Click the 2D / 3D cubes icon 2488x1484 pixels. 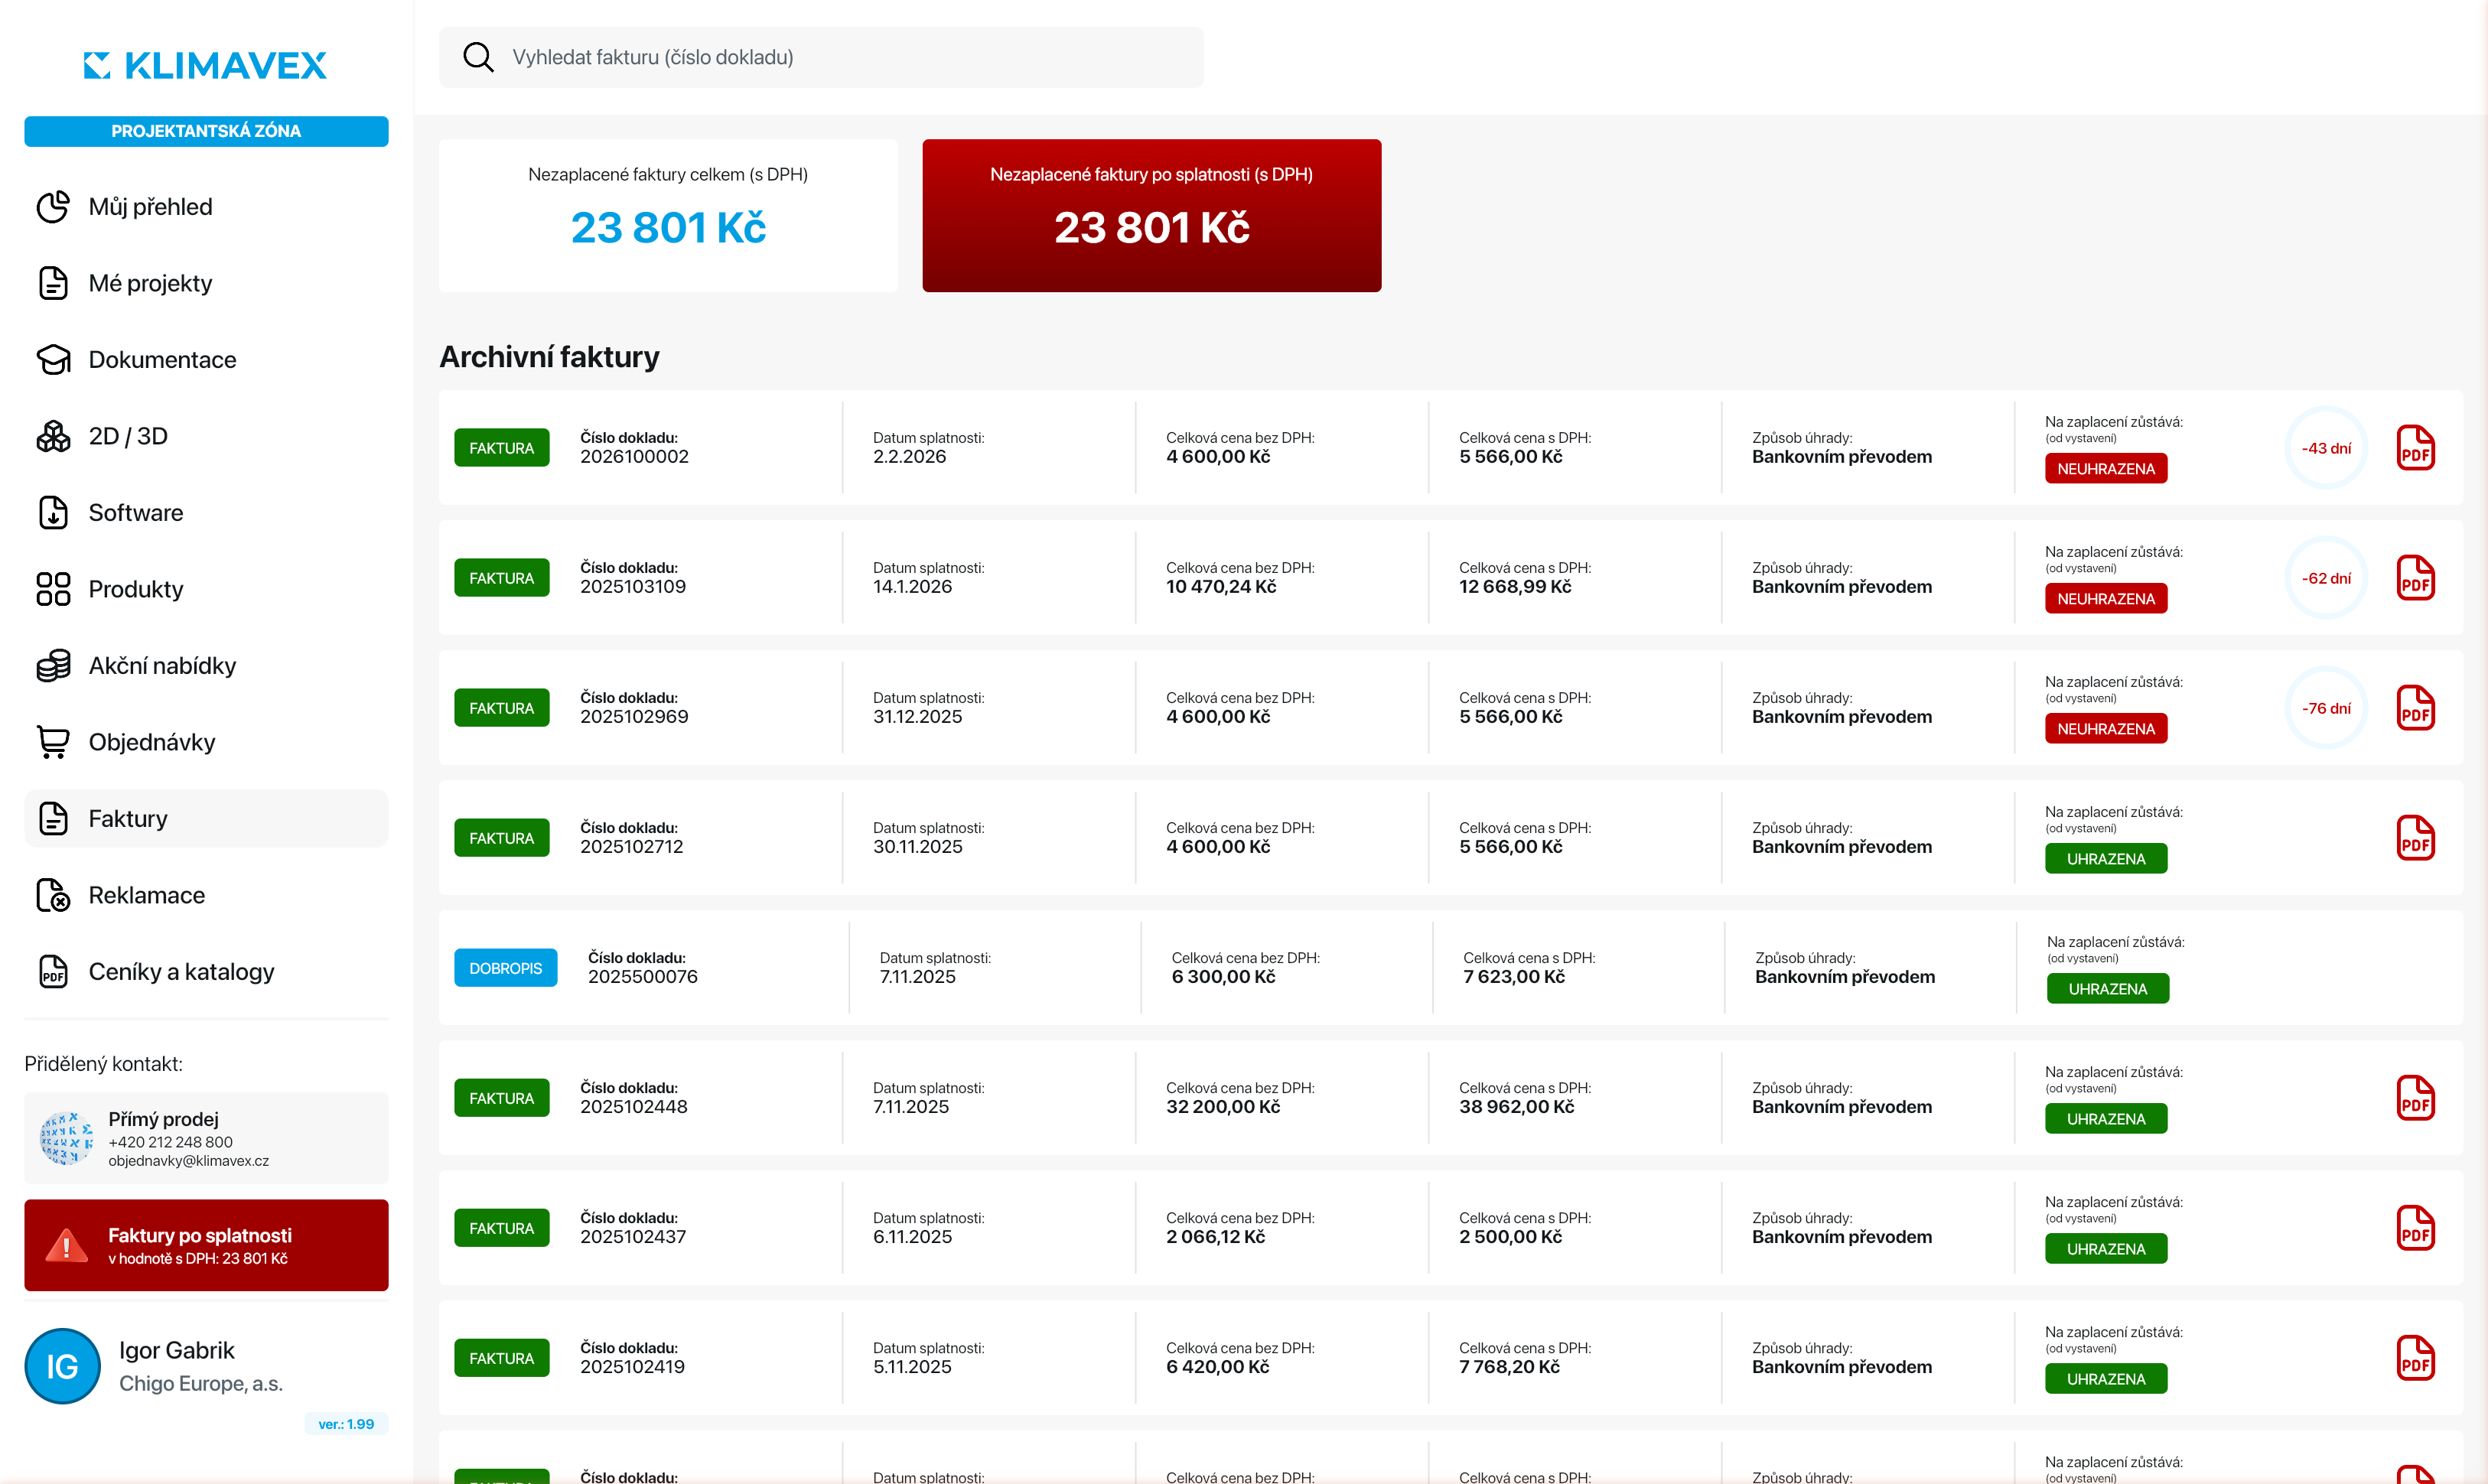click(53, 436)
